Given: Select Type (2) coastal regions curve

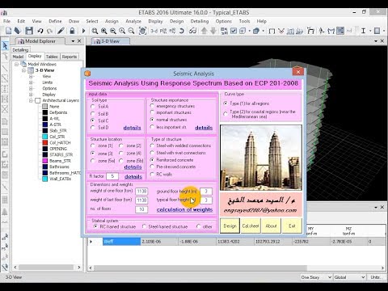Looking at the screenshot, I should point(226,114).
